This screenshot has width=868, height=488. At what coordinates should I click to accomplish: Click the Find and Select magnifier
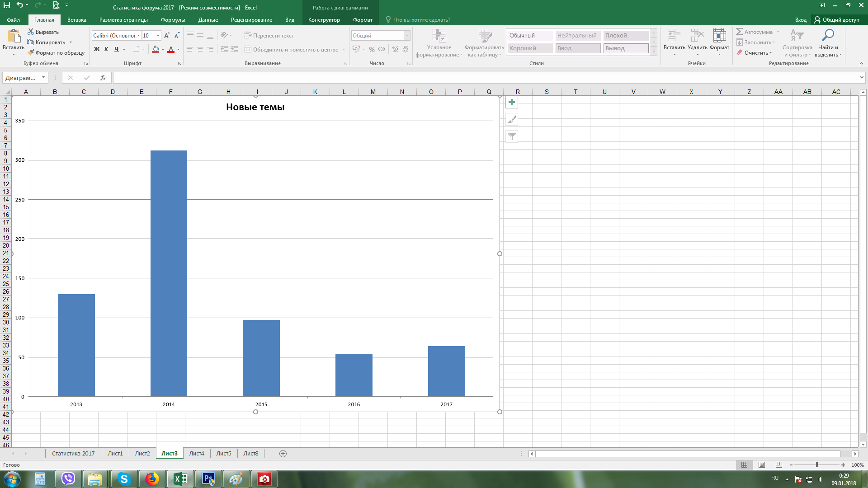[828, 36]
